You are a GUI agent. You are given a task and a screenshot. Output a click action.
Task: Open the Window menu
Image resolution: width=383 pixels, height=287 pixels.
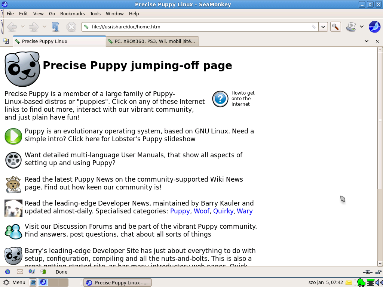click(114, 14)
